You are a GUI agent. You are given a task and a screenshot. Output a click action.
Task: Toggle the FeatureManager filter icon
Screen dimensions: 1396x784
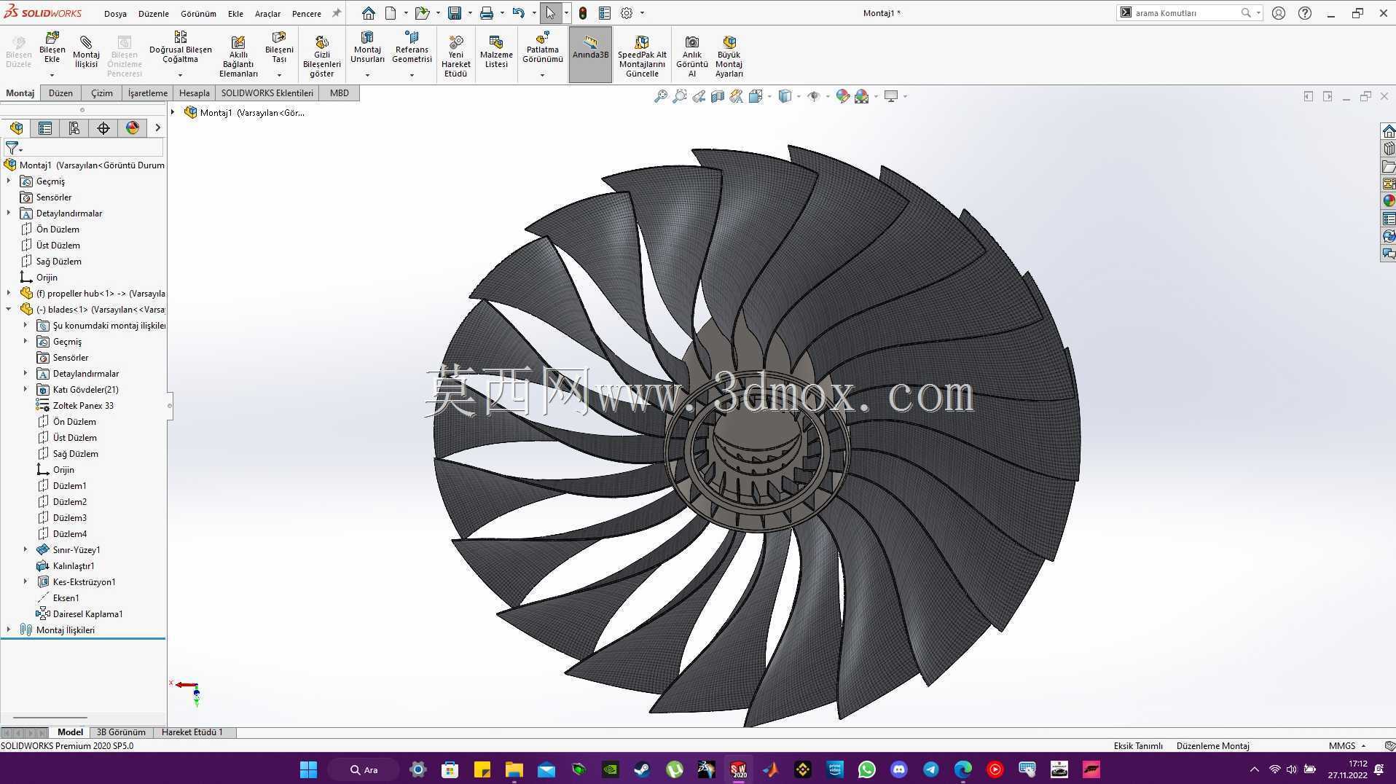pos(12,148)
